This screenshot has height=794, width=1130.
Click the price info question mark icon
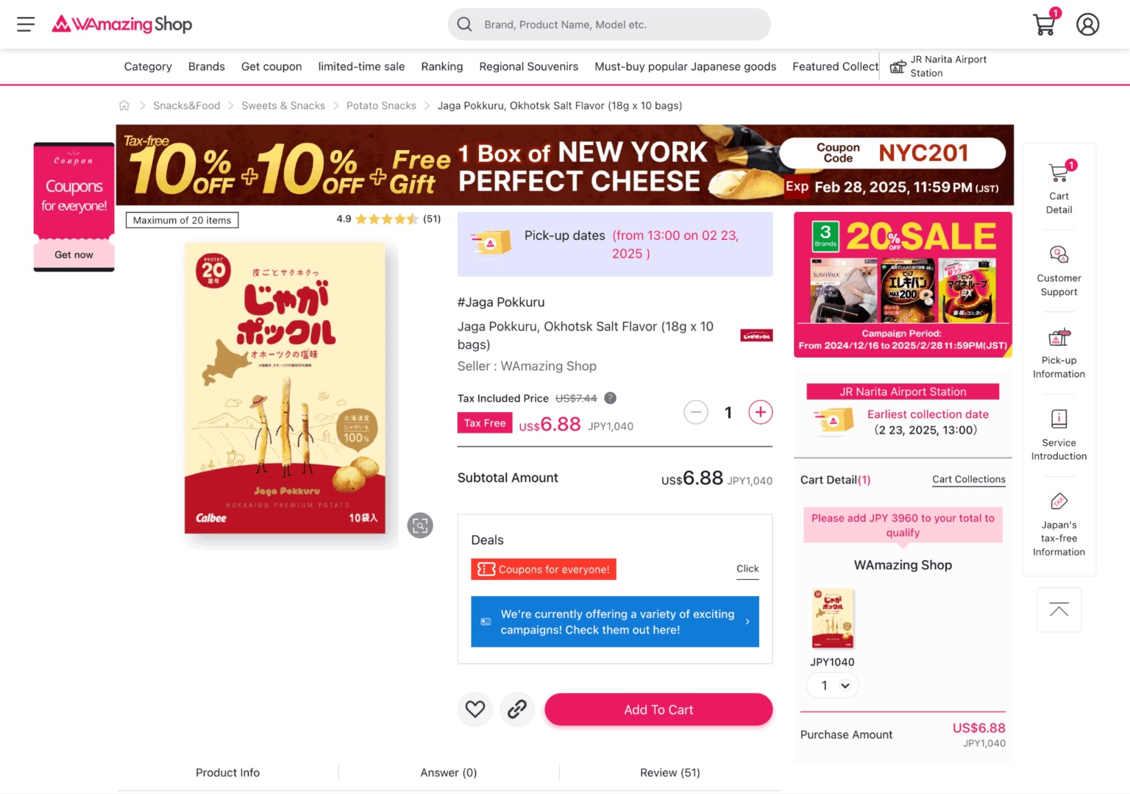(x=610, y=398)
